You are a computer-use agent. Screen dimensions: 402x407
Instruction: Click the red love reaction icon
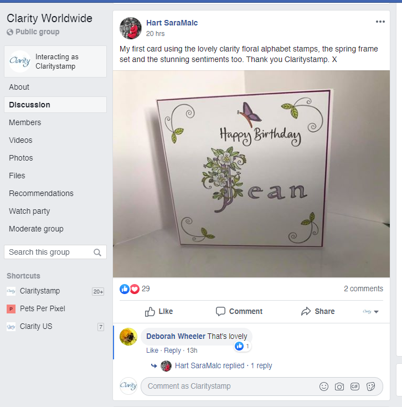coord(135,288)
